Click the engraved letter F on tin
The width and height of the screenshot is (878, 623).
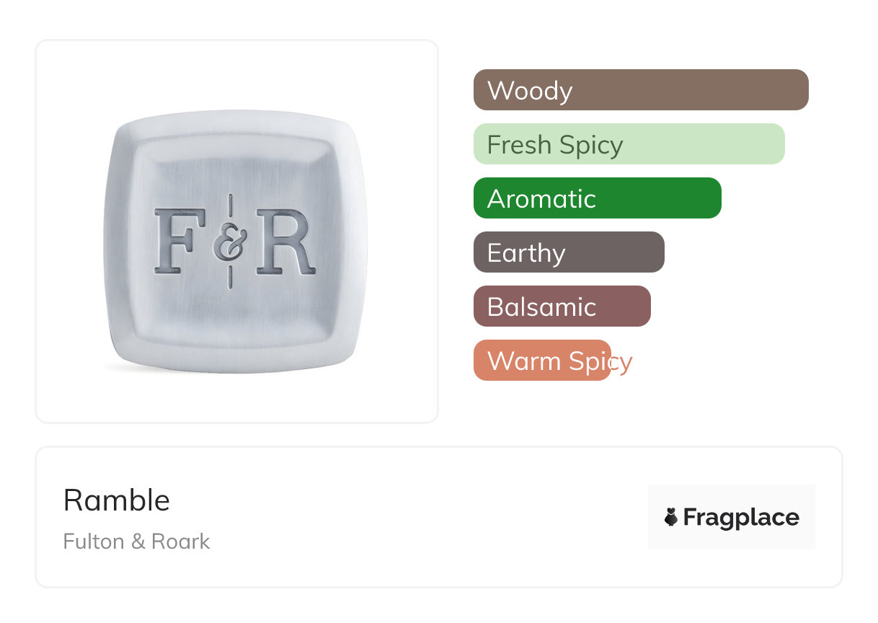coord(179,241)
